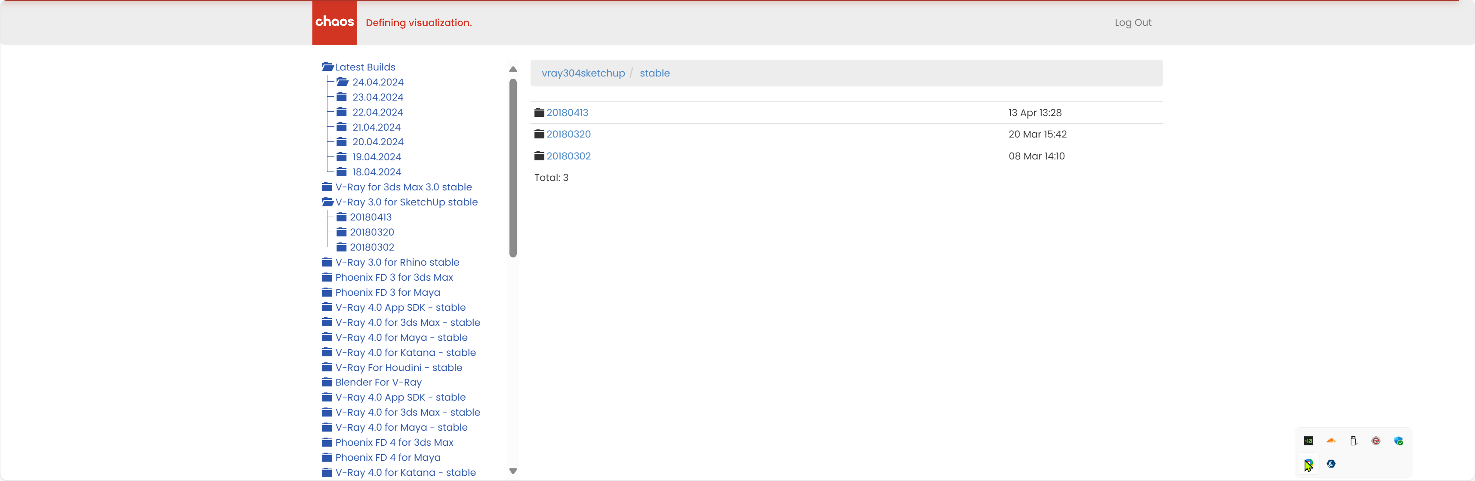Click the folder icon beside 22.04.2024
1475x481 pixels.
tap(342, 112)
